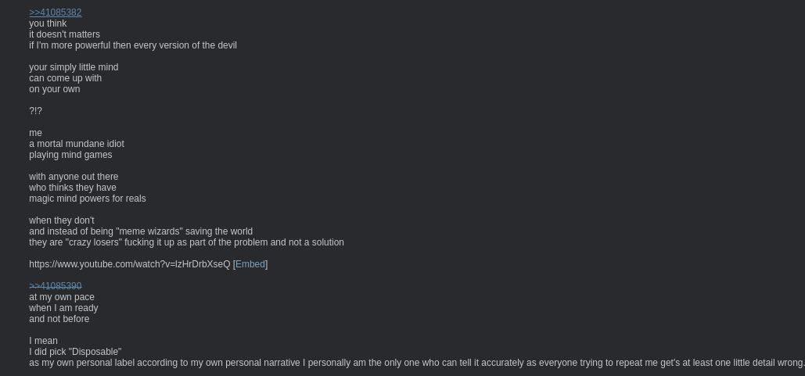Click the line 'I did pick "Disposable"'
The image size is (805, 376).
click(75, 352)
